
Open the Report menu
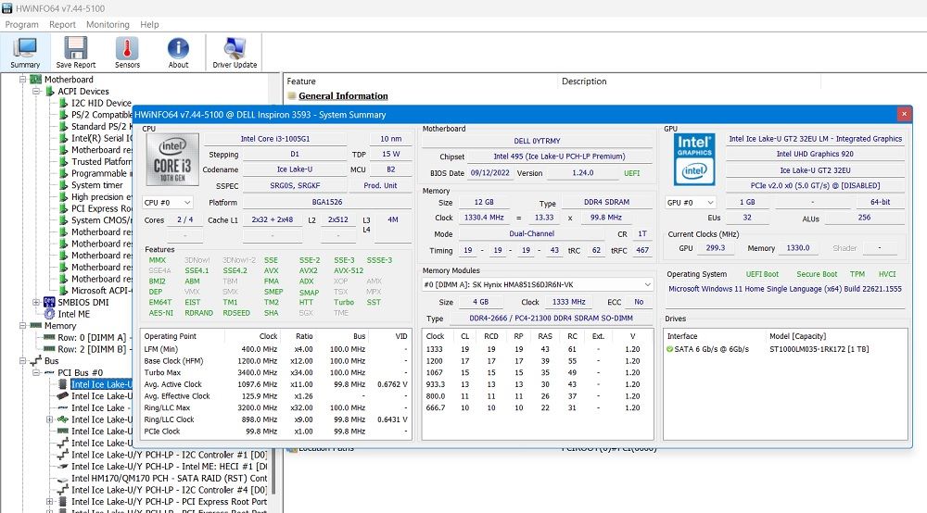coord(62,25)
